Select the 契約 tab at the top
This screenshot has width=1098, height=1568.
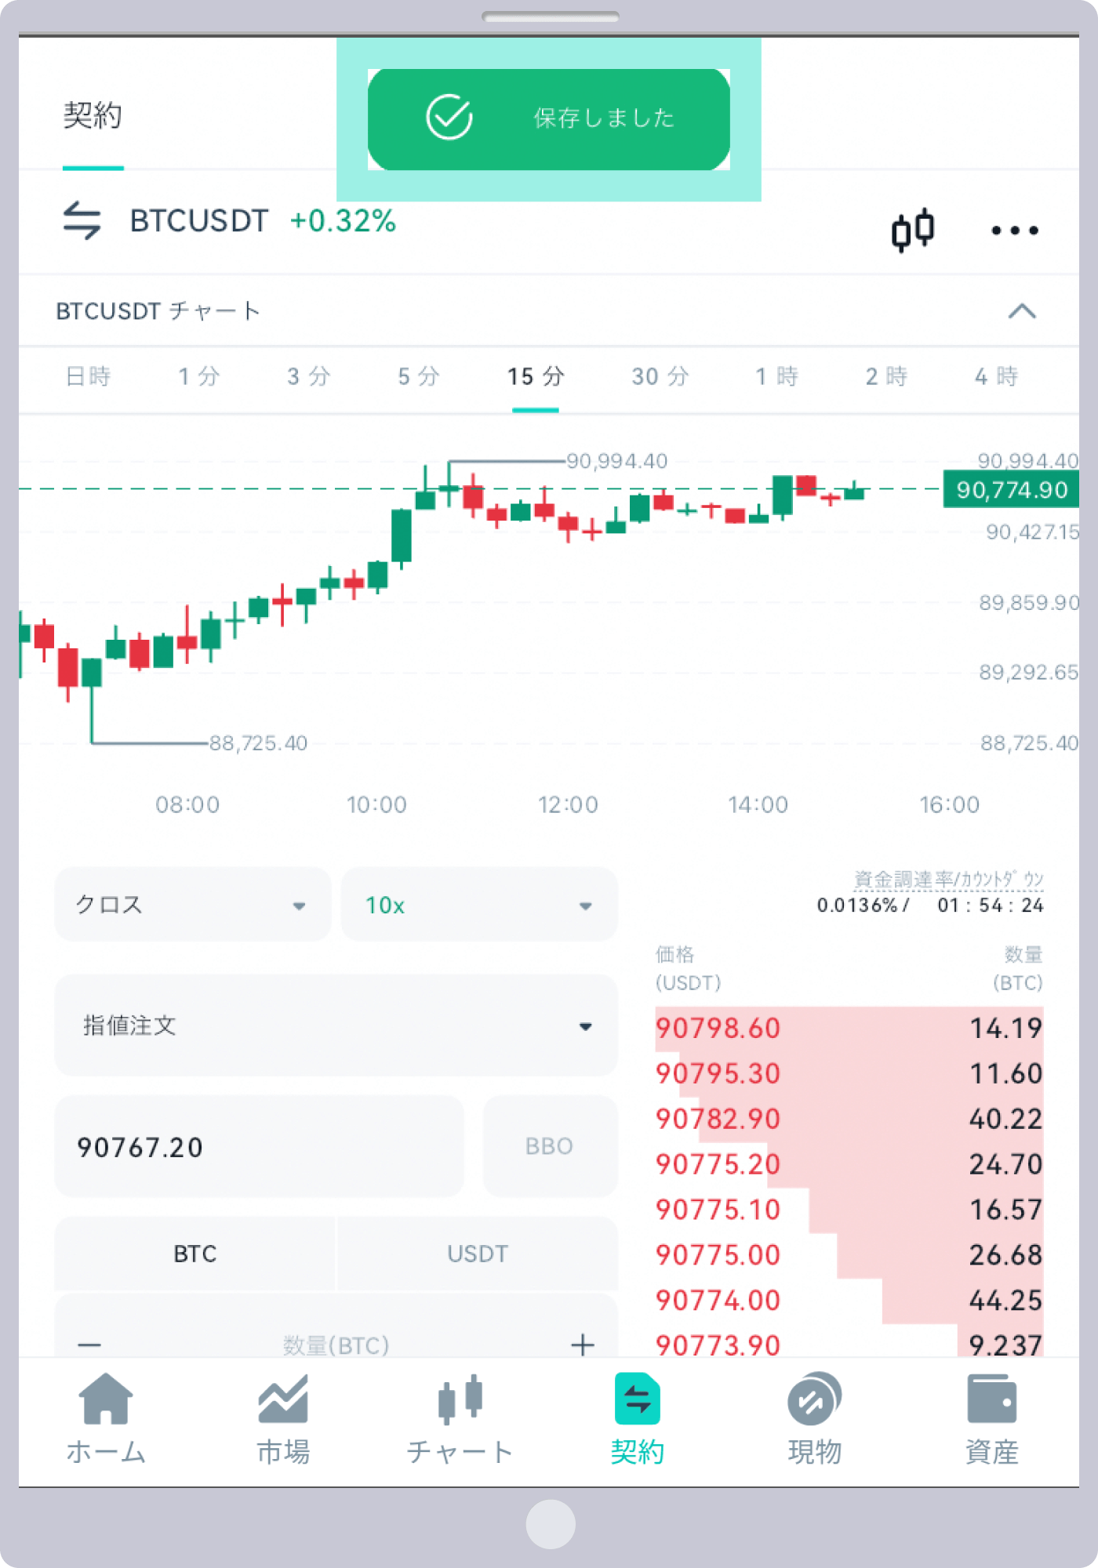tap(93, 116)
